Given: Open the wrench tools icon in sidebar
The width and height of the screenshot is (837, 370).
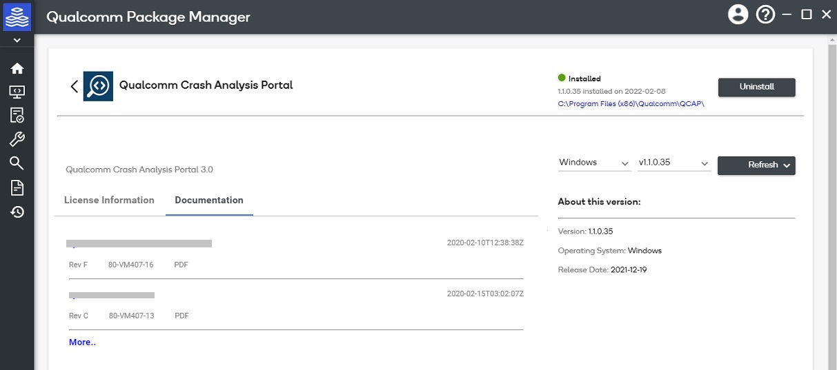Looking at the screenshot, I should (x=17, y=139).
